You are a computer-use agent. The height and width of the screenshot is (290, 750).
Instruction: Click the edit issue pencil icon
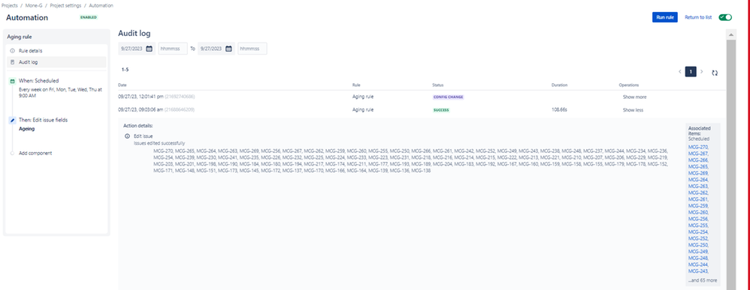tap(13, 120)
